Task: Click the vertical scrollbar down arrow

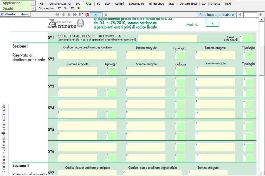Action: [262, 173]
